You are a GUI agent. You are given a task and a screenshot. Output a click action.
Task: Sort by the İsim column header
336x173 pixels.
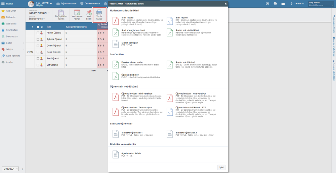tap(49, 27)
